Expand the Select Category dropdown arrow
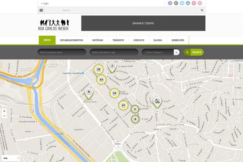This screenshot has height=162, width=243. pos(177,52)
